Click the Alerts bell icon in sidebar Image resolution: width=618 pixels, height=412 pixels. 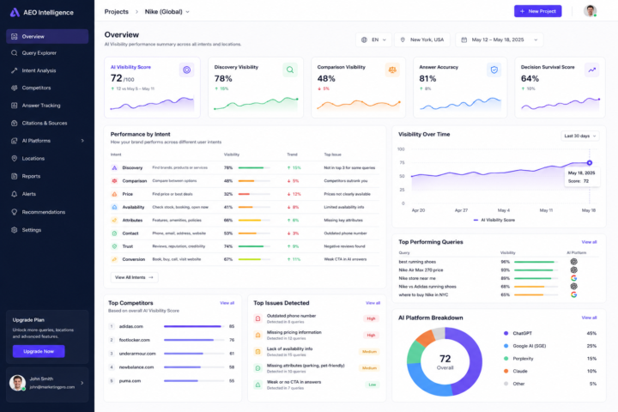click(x=15, y=194)
